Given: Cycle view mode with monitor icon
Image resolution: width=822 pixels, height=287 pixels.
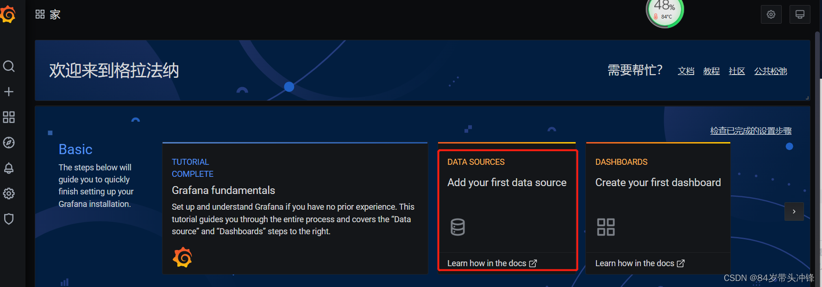Looking at the screenshot, I should click(x=800, y=14).
